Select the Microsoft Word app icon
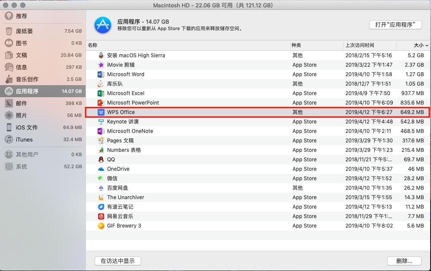 (100, 74)
